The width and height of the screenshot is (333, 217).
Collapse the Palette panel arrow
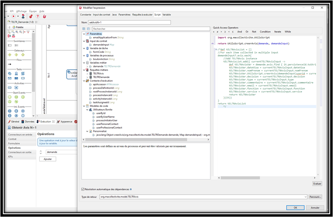click(9, 27)
